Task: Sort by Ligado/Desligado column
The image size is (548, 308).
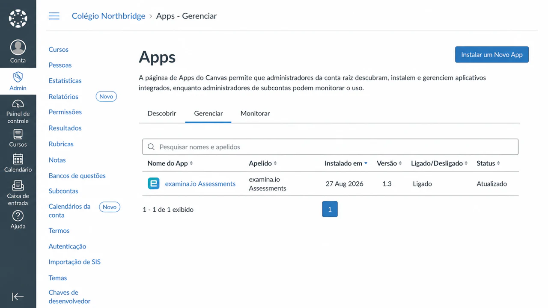Action: [x=439, y=163]
